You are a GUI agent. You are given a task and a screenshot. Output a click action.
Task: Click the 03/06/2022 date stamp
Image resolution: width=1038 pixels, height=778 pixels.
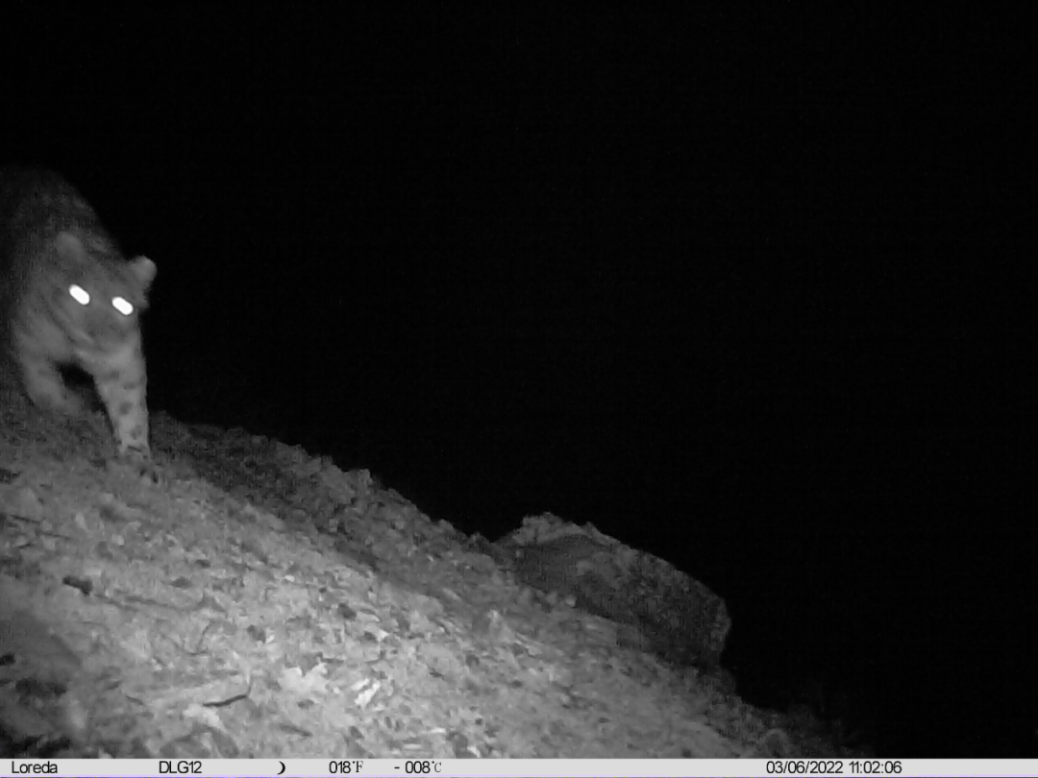[x=803, y=767]
